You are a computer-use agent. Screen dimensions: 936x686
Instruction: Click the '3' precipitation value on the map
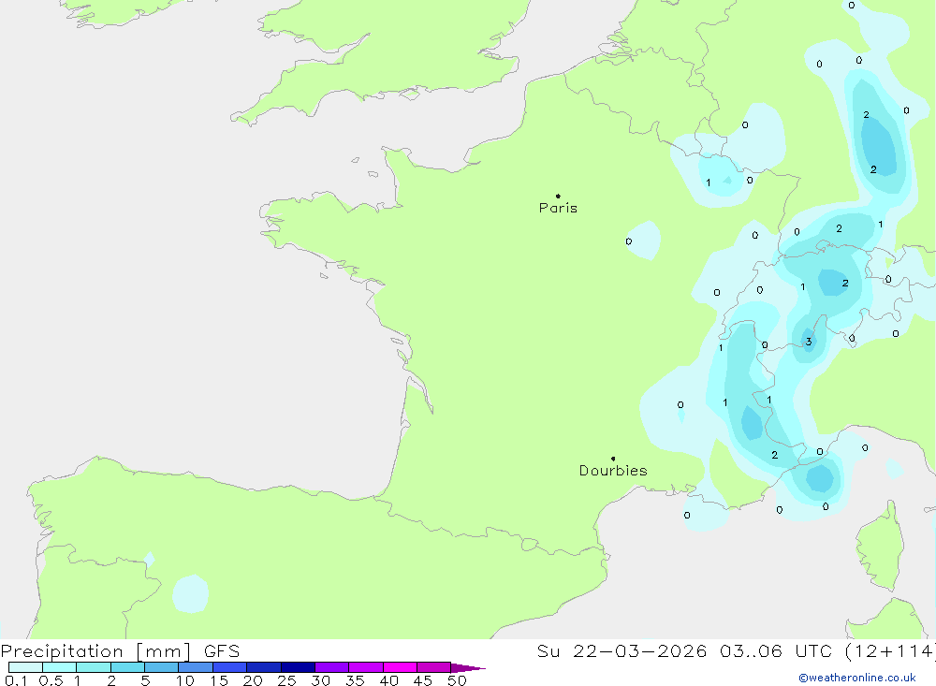pos(809,342)
